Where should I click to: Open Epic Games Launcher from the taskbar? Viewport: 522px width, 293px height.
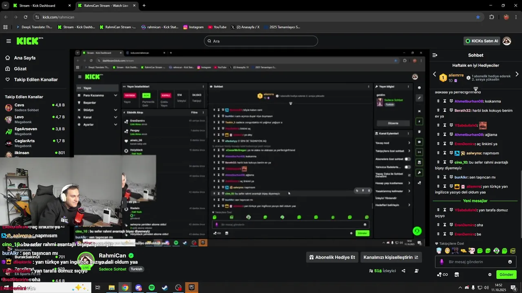pyautogui.click(x=192, y=288)
